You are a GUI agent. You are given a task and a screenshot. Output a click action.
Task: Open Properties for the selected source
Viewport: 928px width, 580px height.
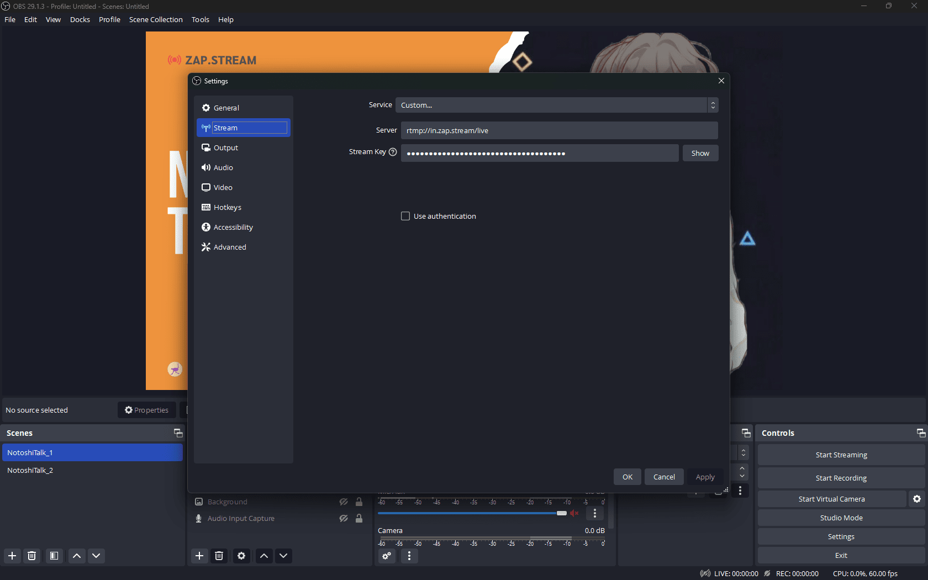click(x=147, y=410)
